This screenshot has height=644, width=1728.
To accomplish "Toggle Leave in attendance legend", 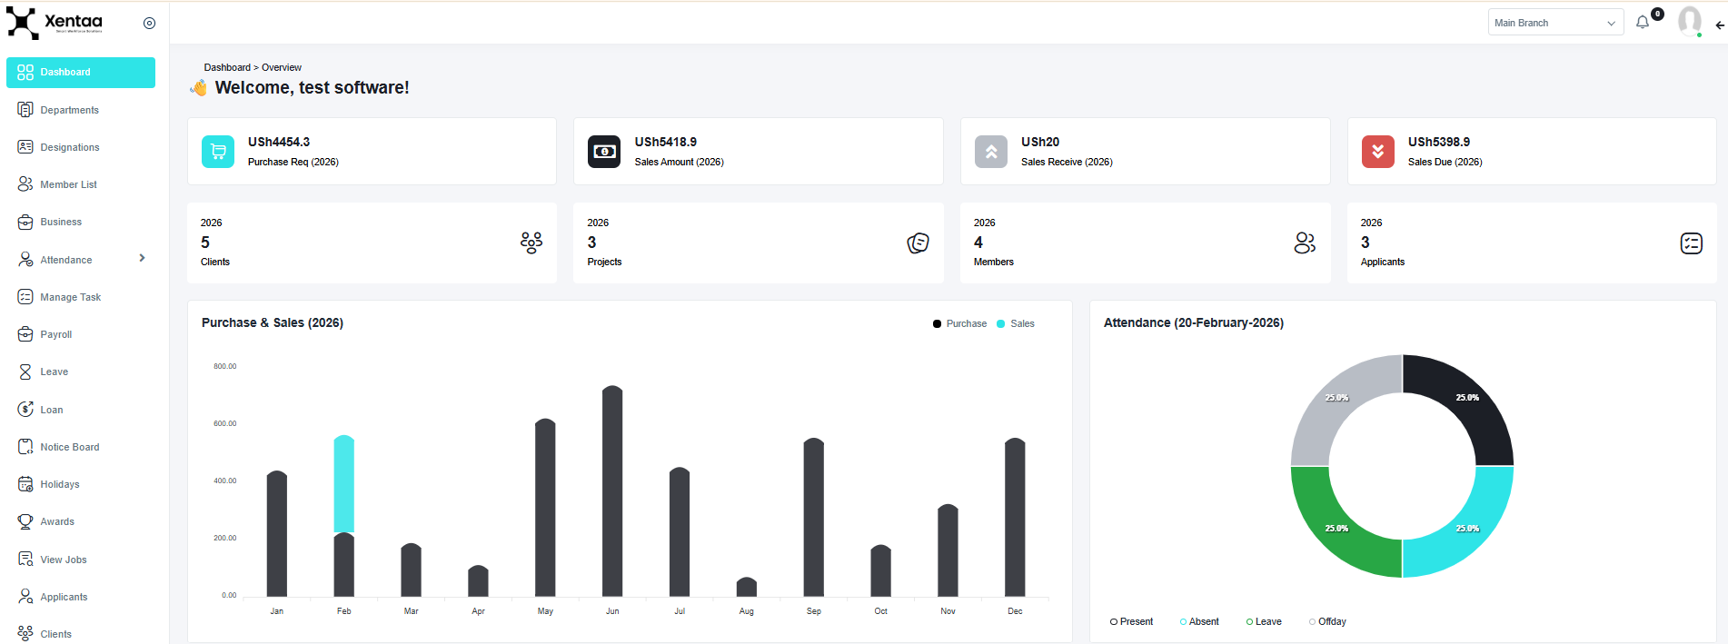I will pyautogui.click(x=1264, y=621).
